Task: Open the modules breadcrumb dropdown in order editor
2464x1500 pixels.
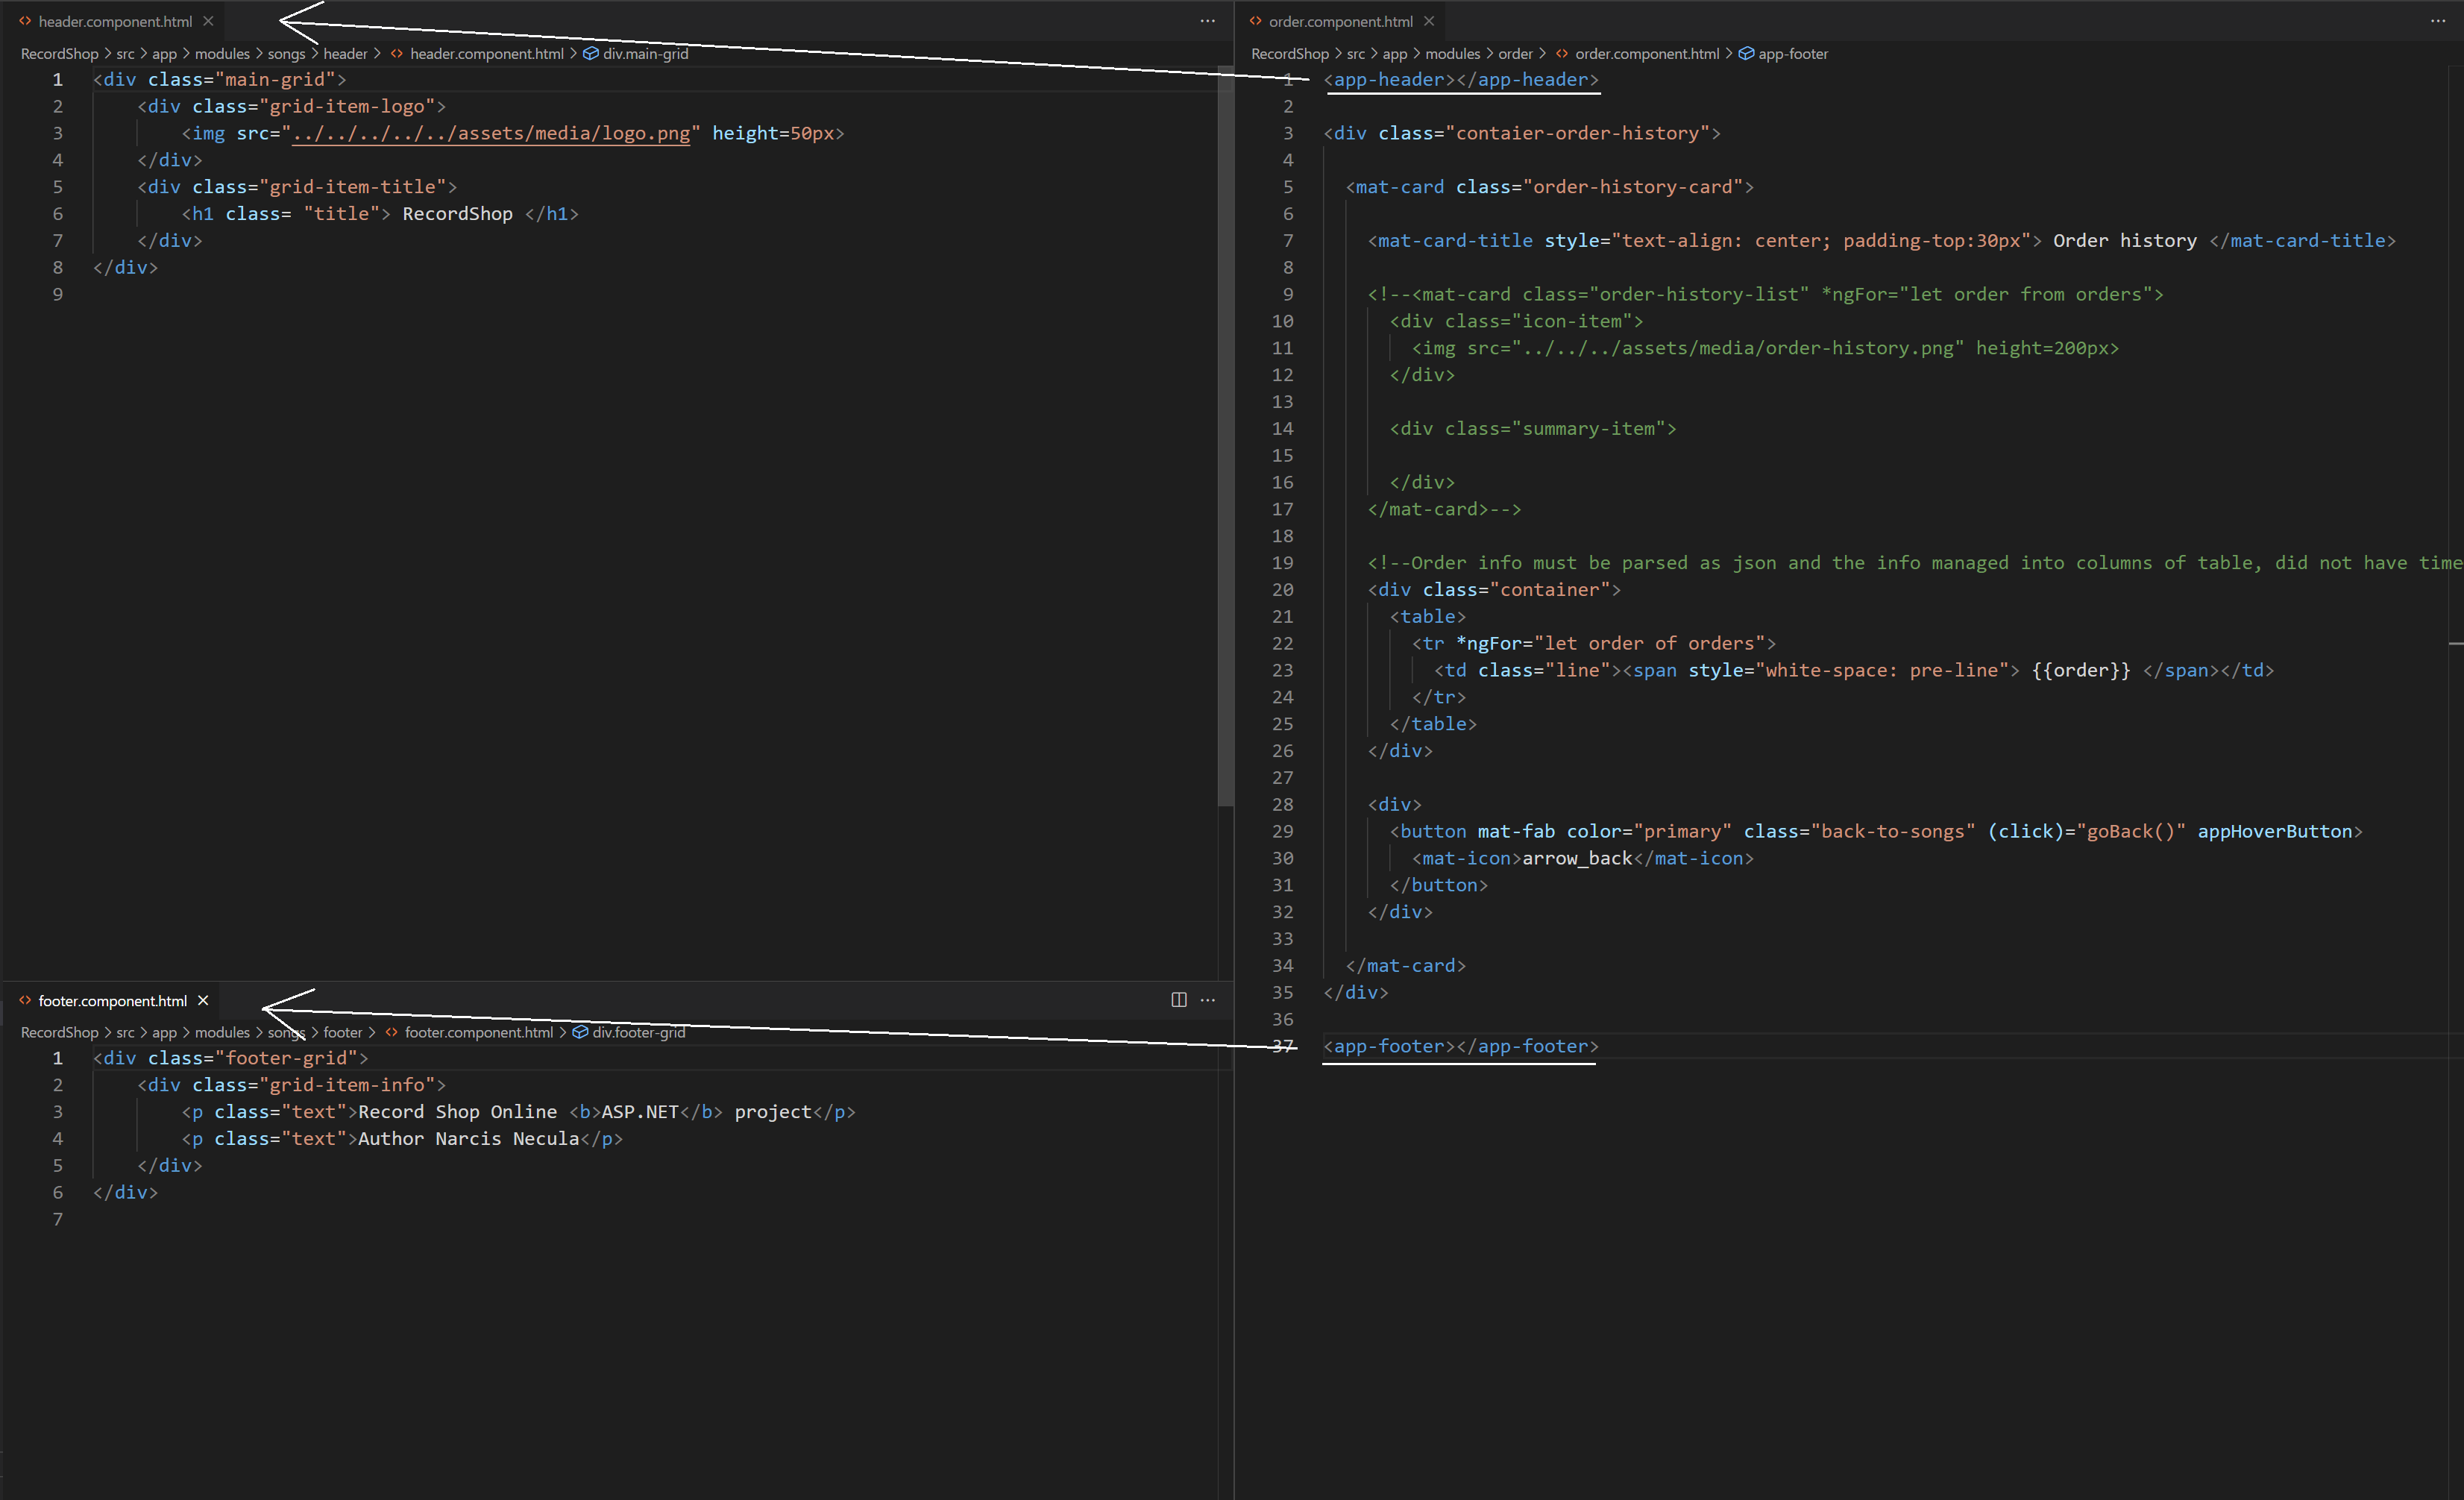Action: tap(1452, 53)
